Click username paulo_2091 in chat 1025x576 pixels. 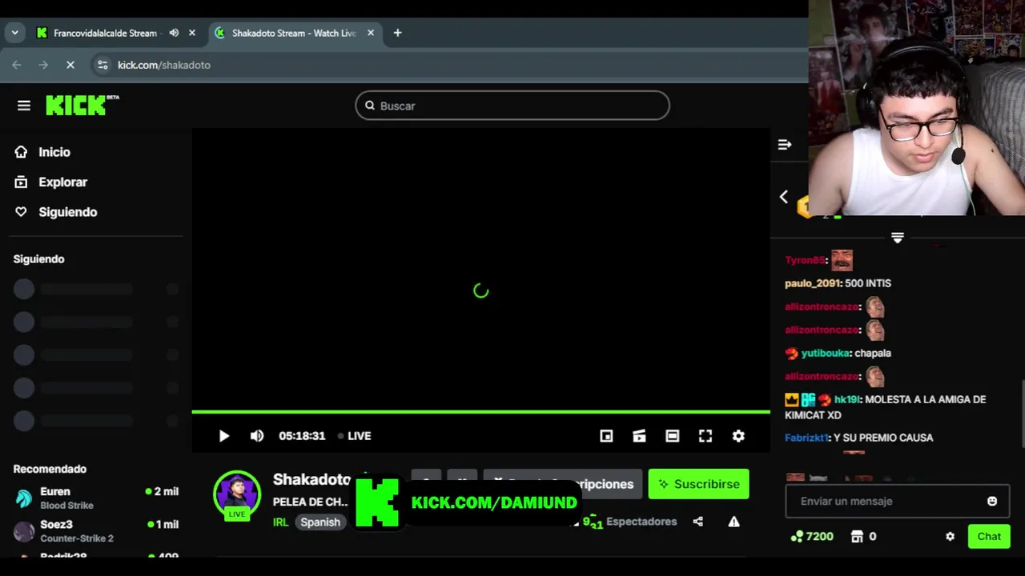click(813, 283)
